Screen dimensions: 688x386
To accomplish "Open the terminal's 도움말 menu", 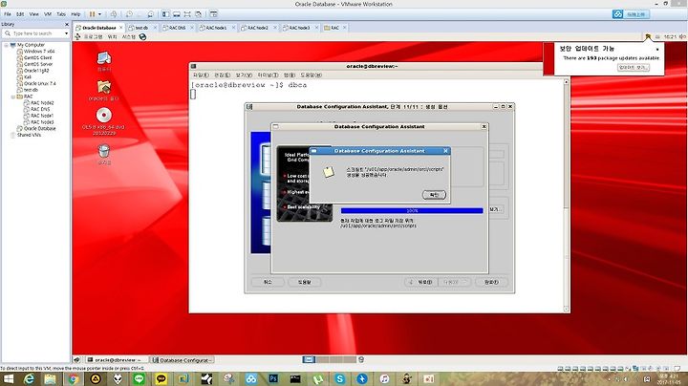I will (x=312, y=75).
